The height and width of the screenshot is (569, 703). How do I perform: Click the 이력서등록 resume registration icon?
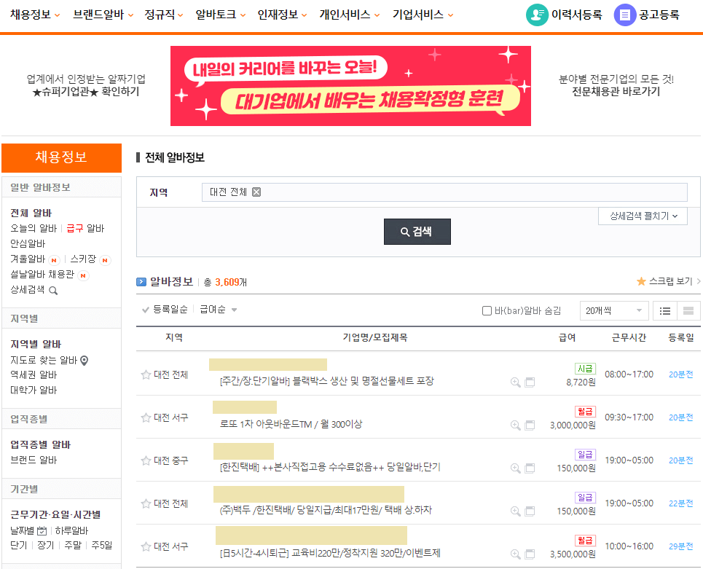(535, 14)
